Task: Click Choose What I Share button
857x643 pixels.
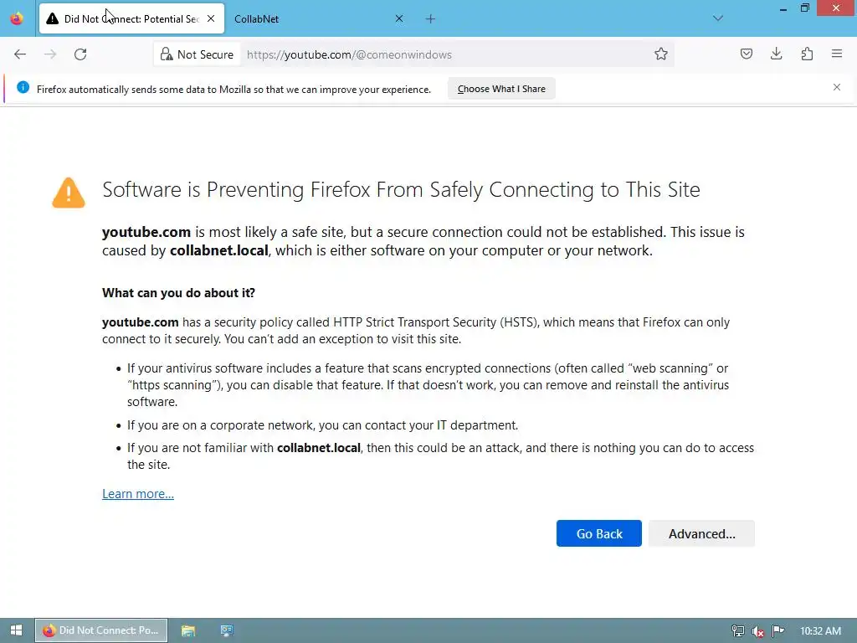Action: click(501, 89)
